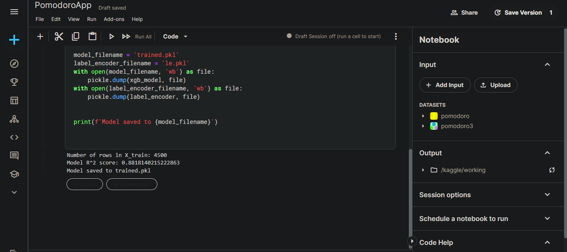
Task: Click the /kaggle/working folder icon
Action: point(434,170)
